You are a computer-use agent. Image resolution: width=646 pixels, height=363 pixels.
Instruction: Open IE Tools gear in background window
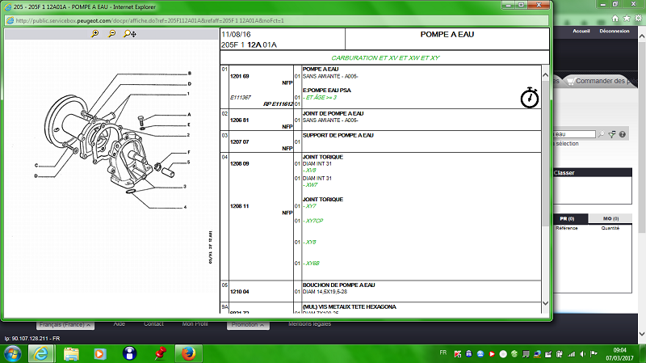point(638,18)
